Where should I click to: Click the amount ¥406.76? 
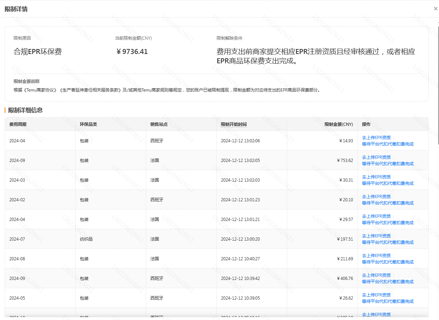pyautogui.click(x=345, y=279)
